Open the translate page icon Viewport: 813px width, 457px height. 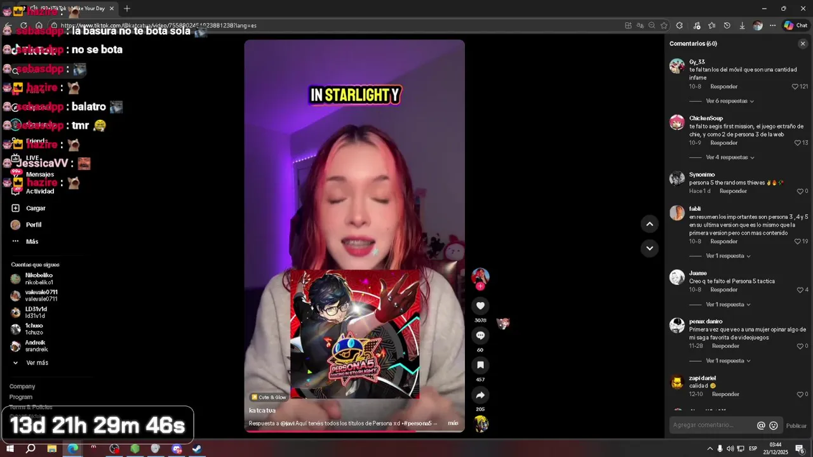click(640, 25)
